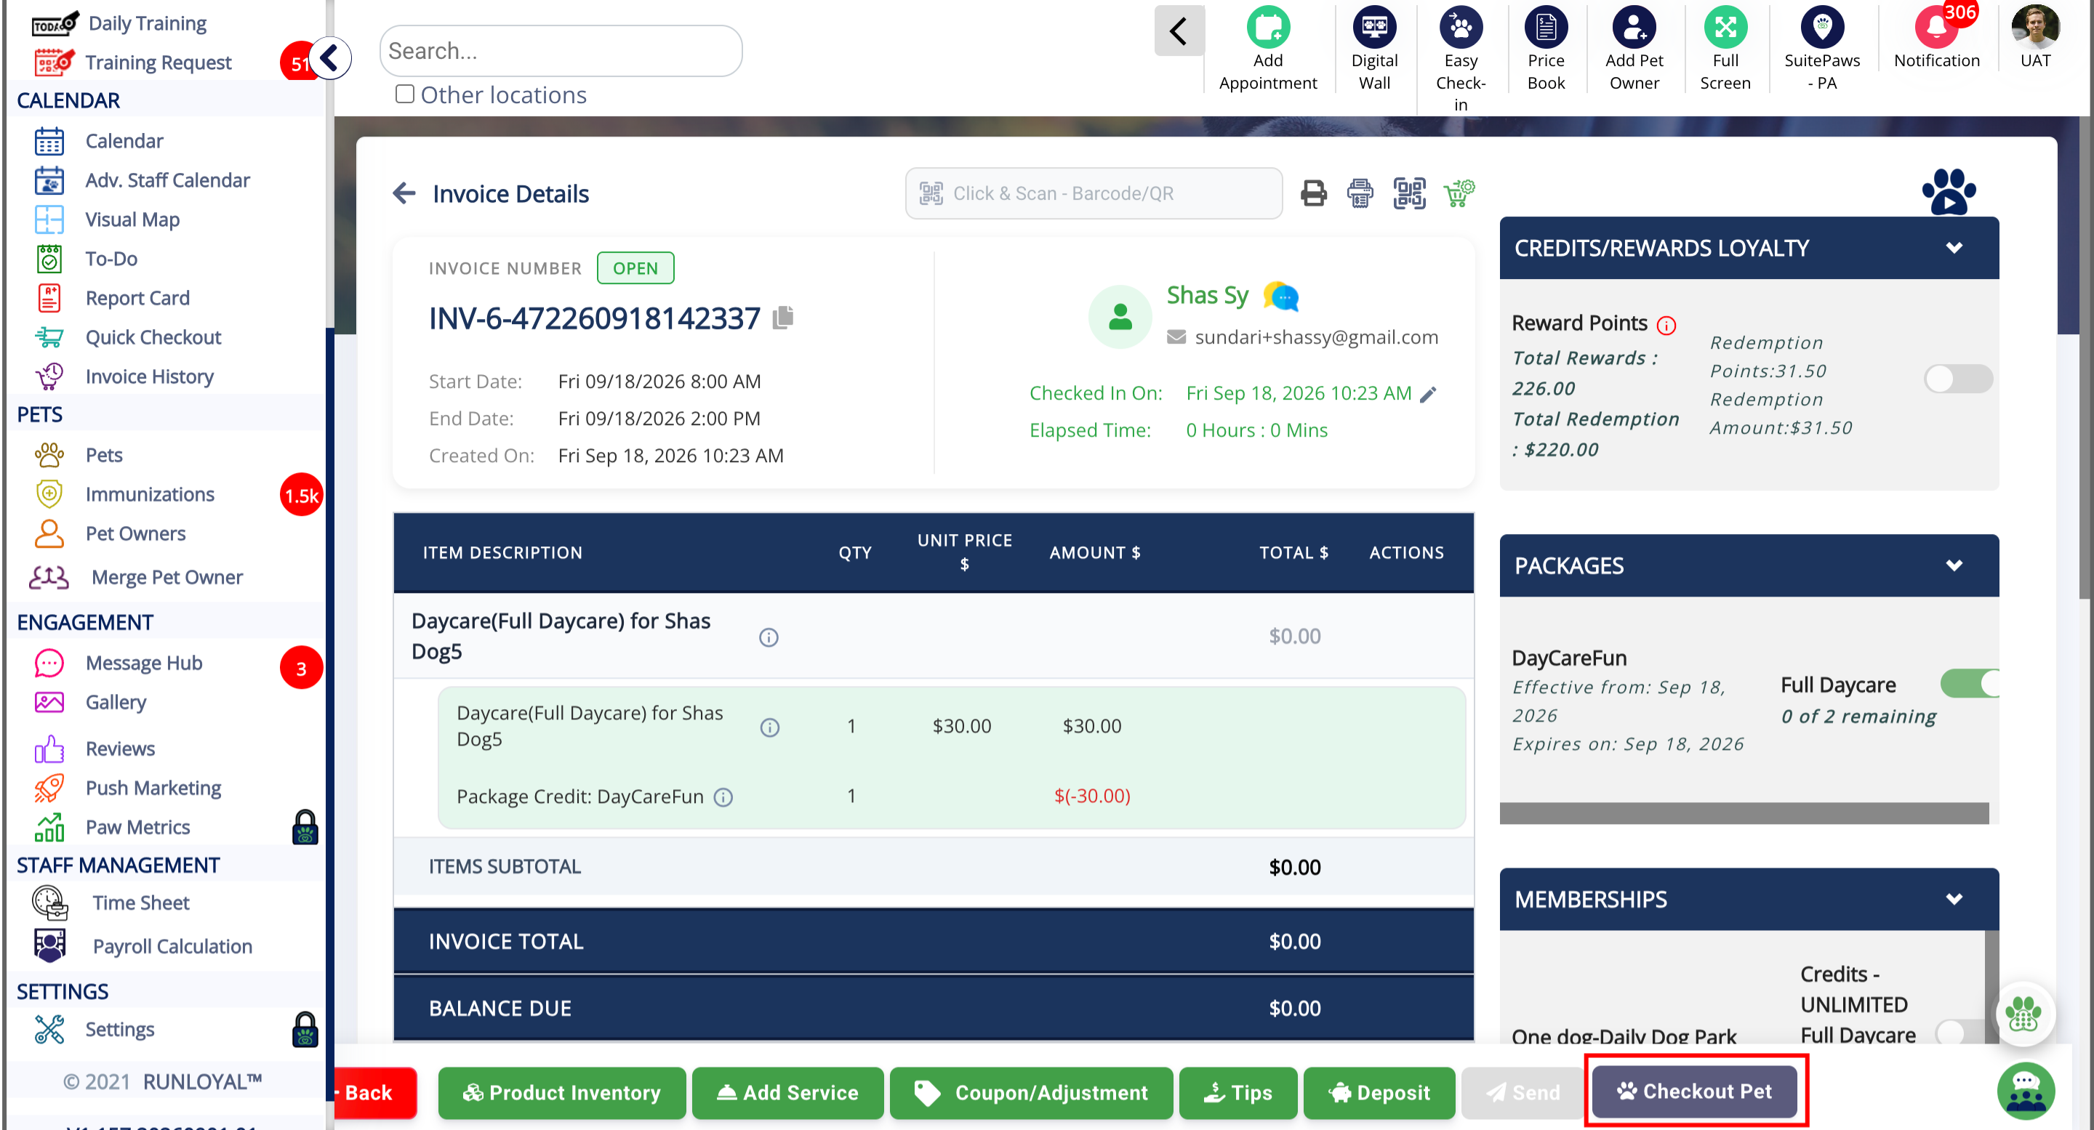This screenshot has width=2094, height=1130.
Task: Toggle the Full Daycare package switch
Action: [x=1970, y=683]
